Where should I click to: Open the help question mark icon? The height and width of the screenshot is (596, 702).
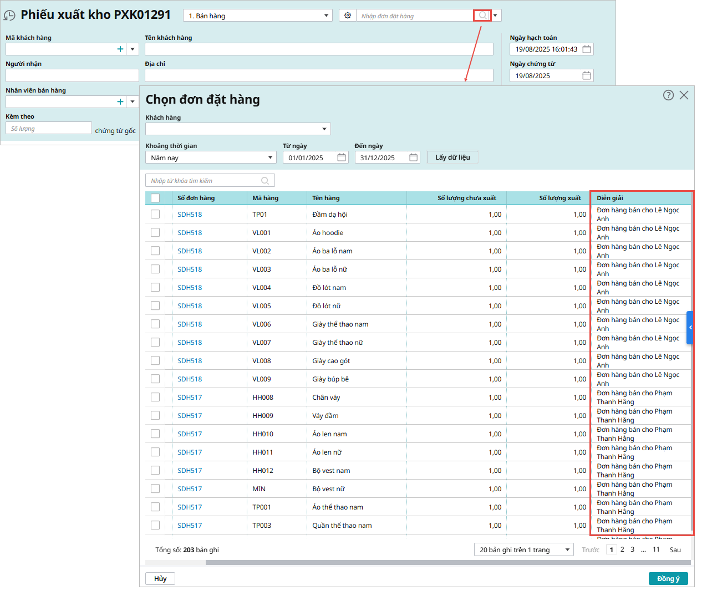click(x=668, y=95)
